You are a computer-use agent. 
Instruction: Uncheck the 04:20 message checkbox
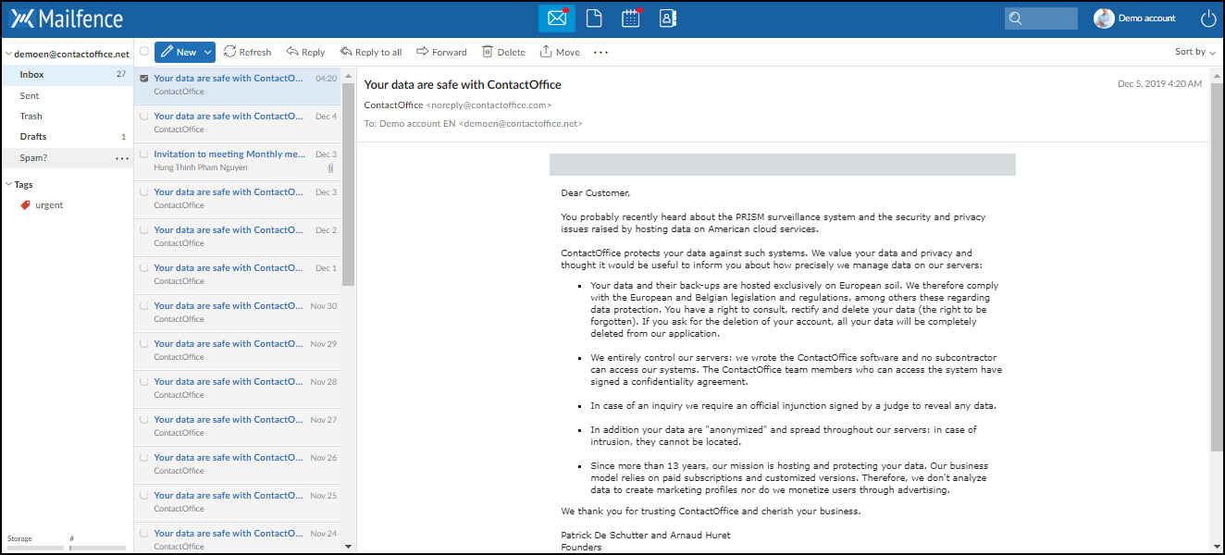[143, 79]
